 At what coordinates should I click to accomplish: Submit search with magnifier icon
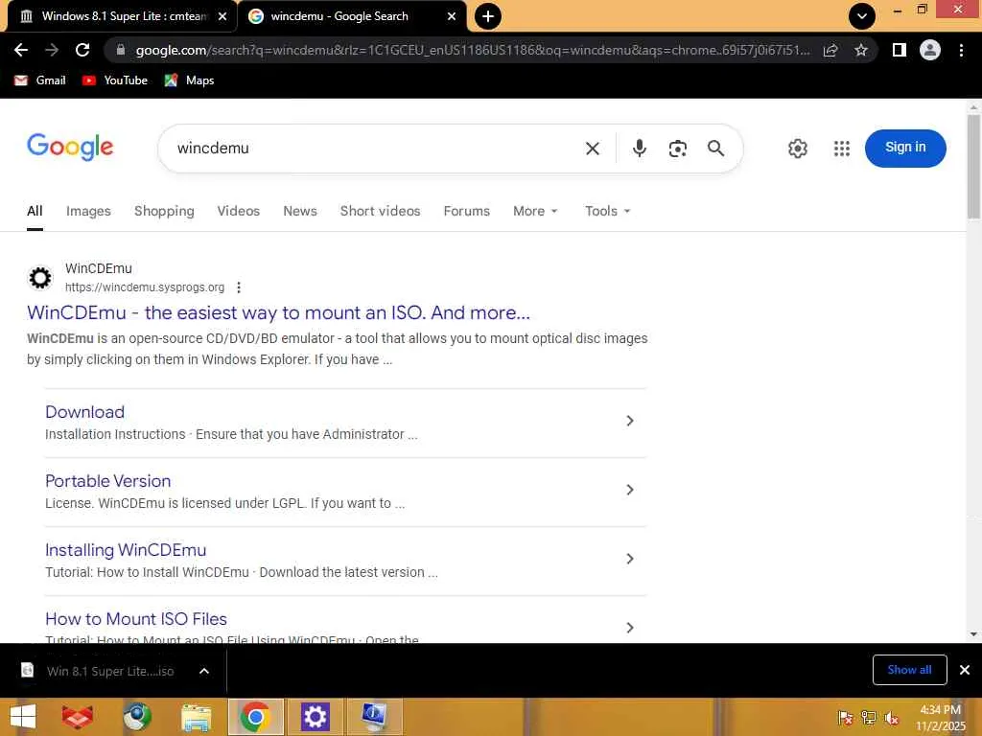coord(715,149)
